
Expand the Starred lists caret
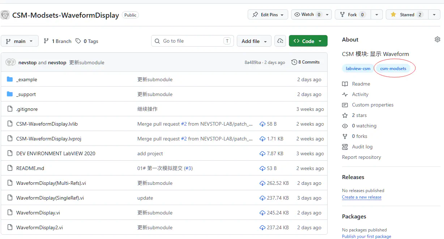(434, 14)
